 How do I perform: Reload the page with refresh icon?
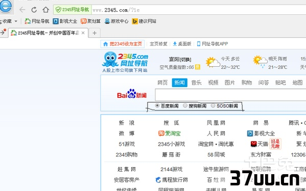tap(34, 10)
